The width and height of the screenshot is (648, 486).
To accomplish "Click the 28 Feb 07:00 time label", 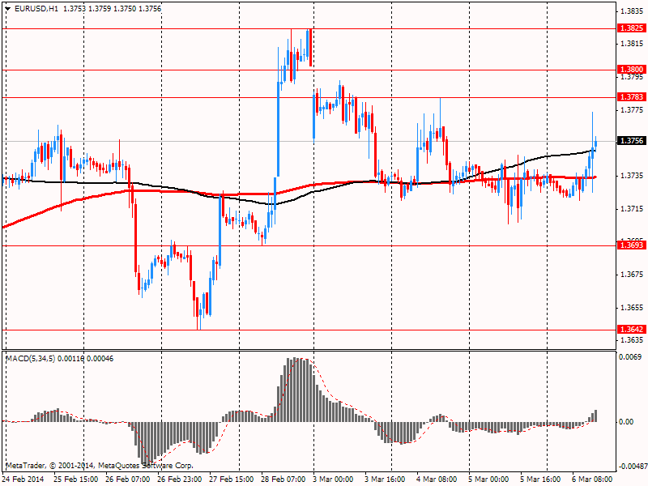I will coord(283,480).
